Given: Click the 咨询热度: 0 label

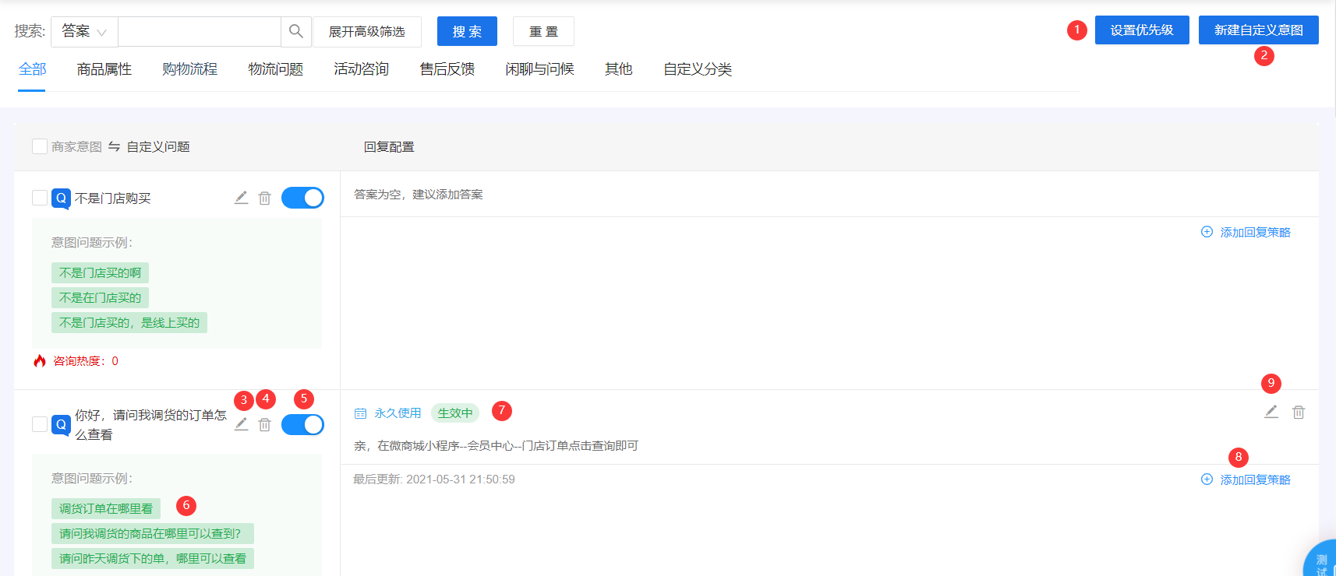Looking at the screenshot, I should pyautogui.click(x=86, y=360).
